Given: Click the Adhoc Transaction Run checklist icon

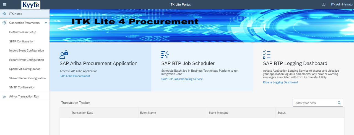Looking at the screenshot, I should tap(4, 96).
